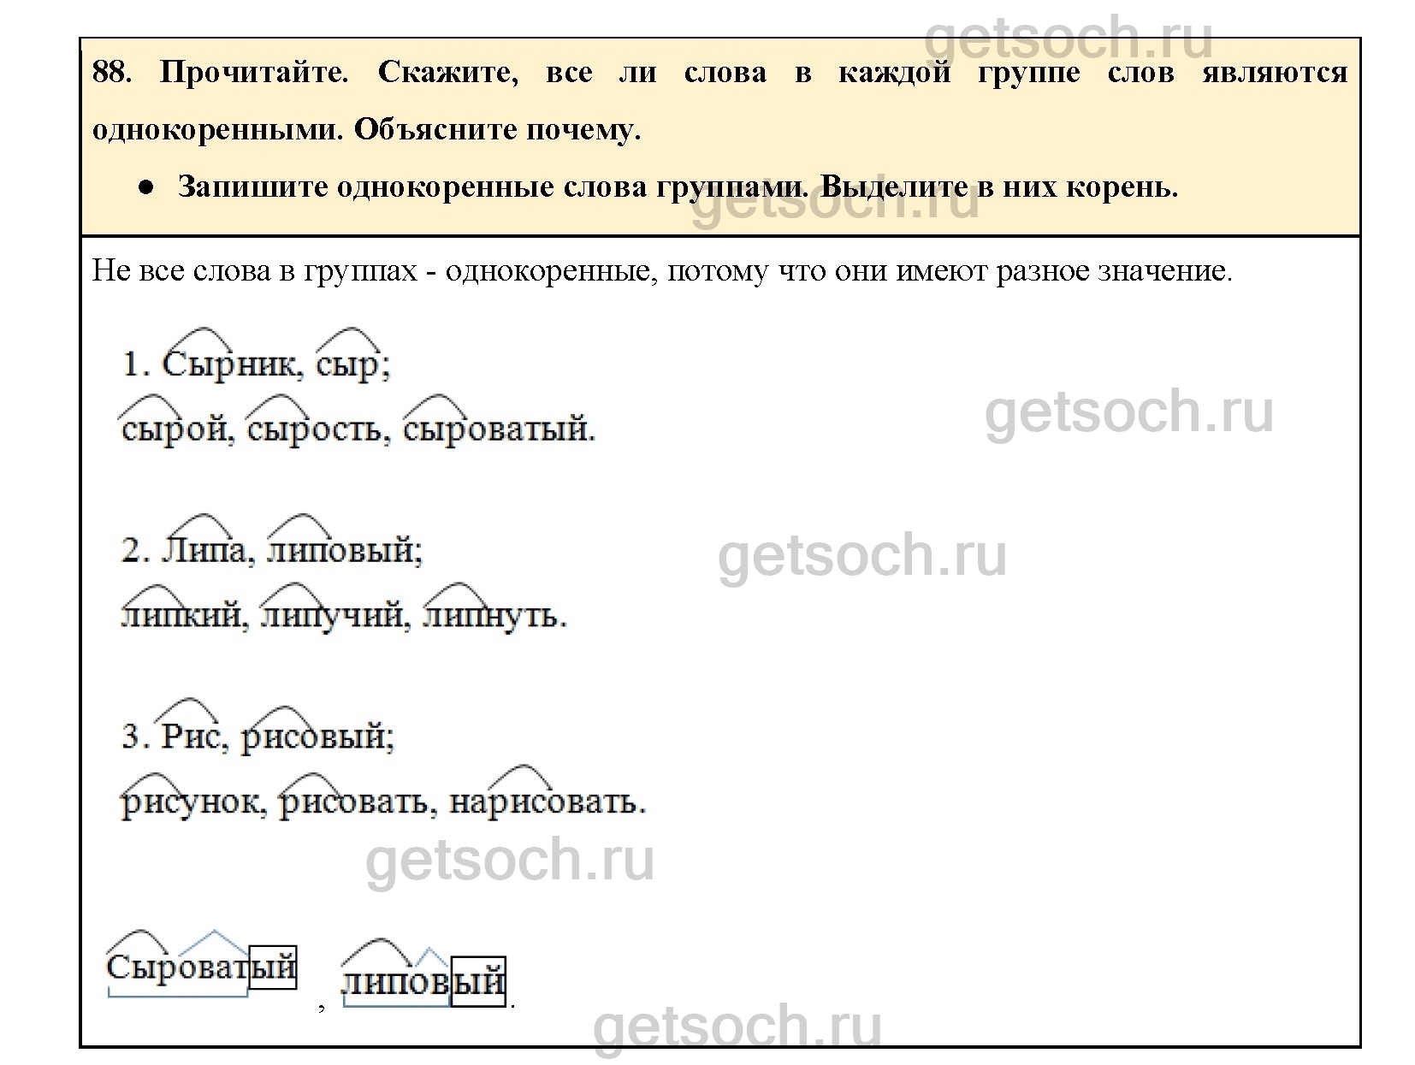Click the sentence starting "Не все слова"

[x=661, y=272]
